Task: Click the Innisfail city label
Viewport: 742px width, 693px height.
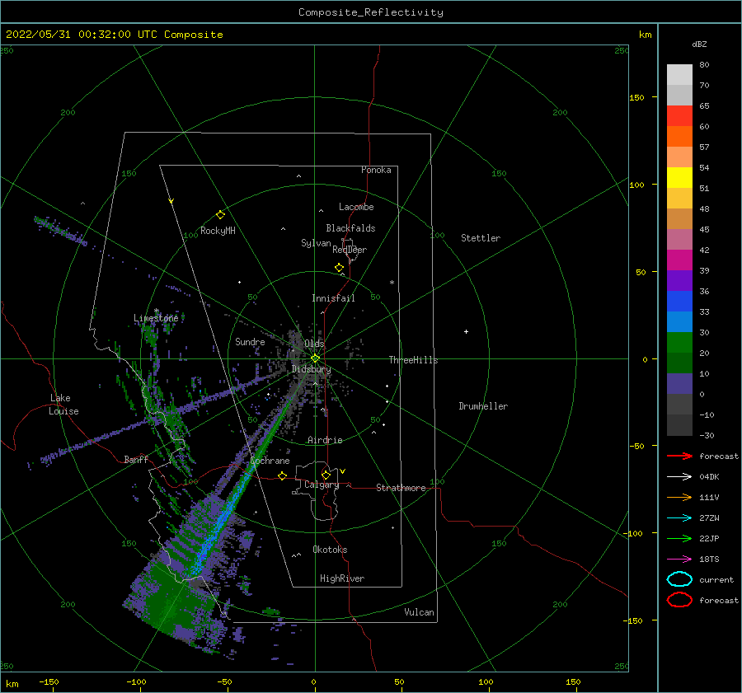Action: (333, 298)
